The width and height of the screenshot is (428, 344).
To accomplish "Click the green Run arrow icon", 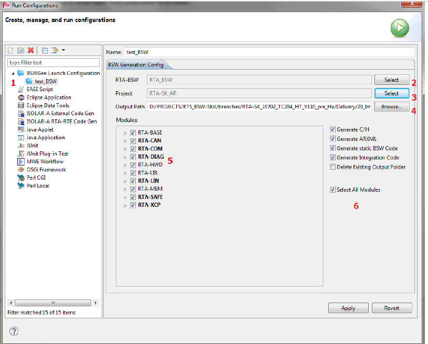I will pyautogui.click(x=399, y=28).
